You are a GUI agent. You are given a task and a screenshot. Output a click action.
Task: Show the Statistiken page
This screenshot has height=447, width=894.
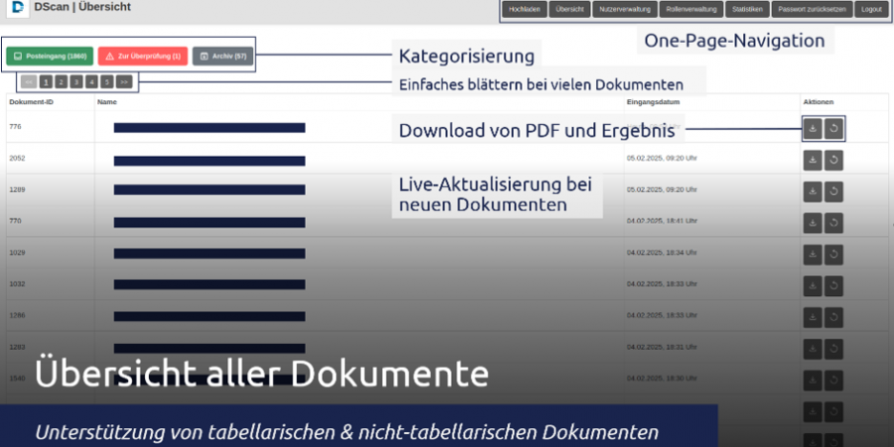point(747,10)
